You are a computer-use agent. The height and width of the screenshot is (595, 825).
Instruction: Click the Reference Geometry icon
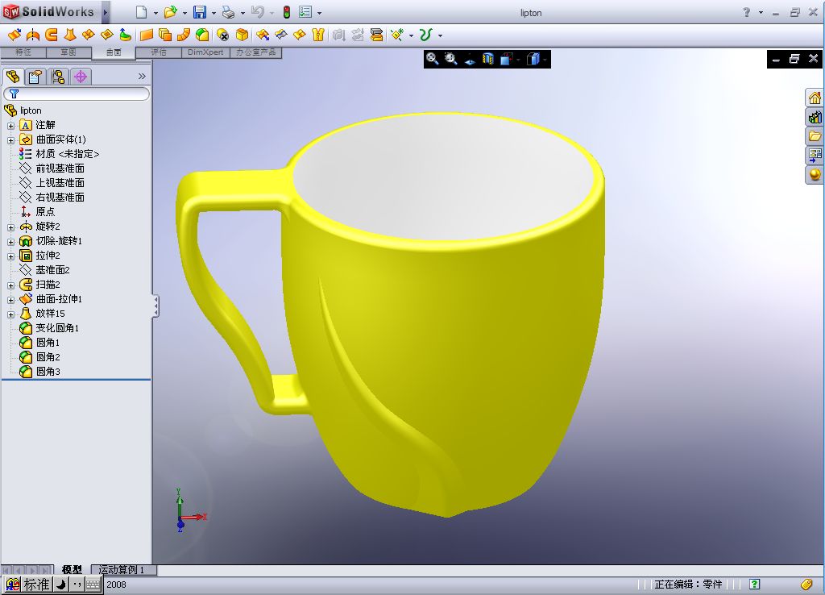pyautogui.click(x=397, y=35)
